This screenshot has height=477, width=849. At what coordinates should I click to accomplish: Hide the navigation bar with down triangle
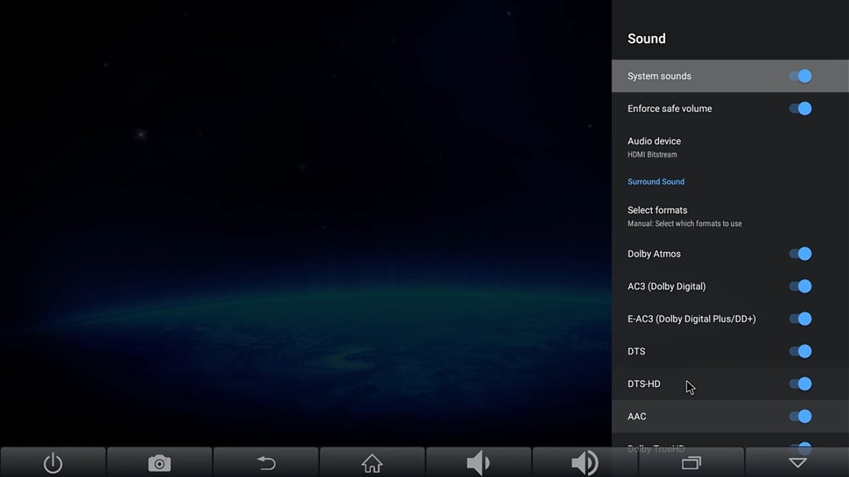(797, 463)
